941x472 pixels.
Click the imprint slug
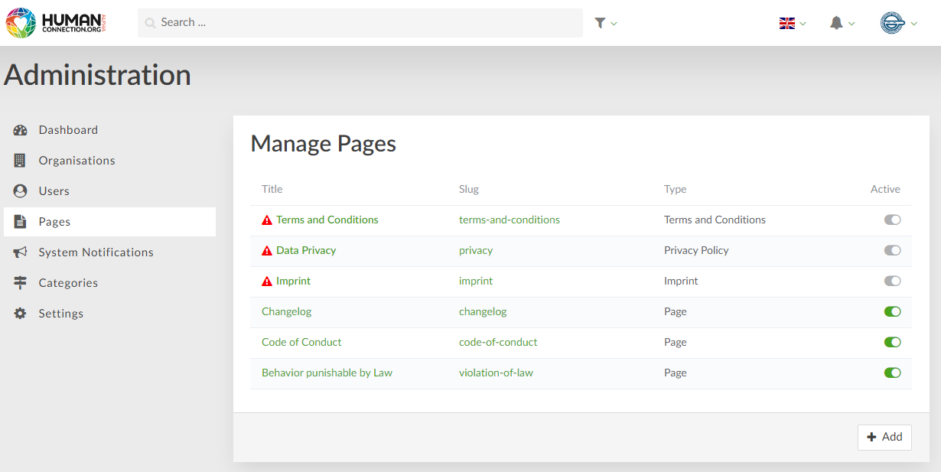point(476,281)
